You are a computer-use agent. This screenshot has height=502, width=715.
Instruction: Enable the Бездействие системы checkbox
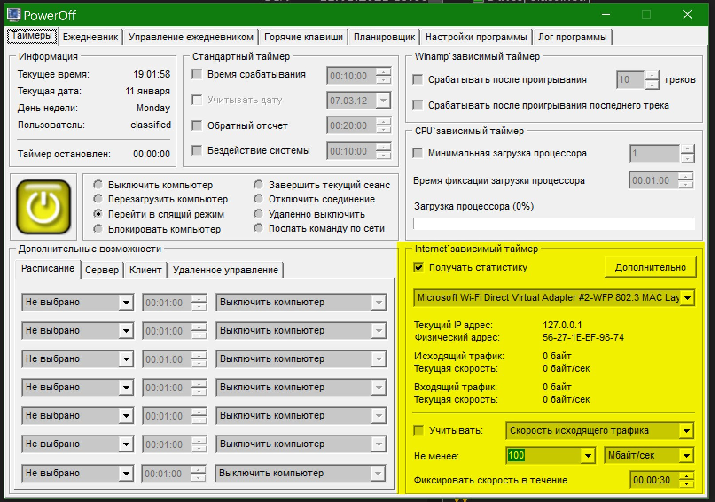pyautogui.click(x=197, y=150)
